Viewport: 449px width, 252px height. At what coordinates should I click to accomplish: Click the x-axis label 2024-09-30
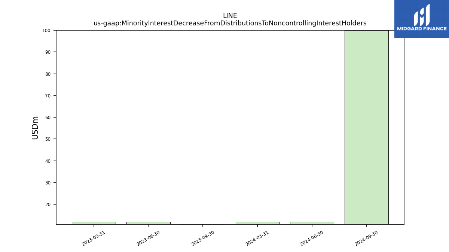point(367,238)
